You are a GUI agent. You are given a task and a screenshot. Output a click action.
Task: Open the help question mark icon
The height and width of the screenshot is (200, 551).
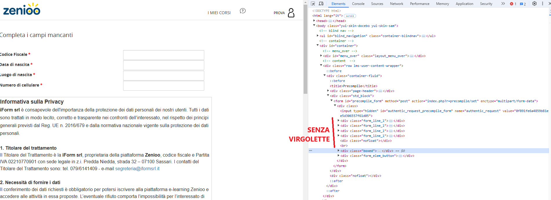[243, 11]
